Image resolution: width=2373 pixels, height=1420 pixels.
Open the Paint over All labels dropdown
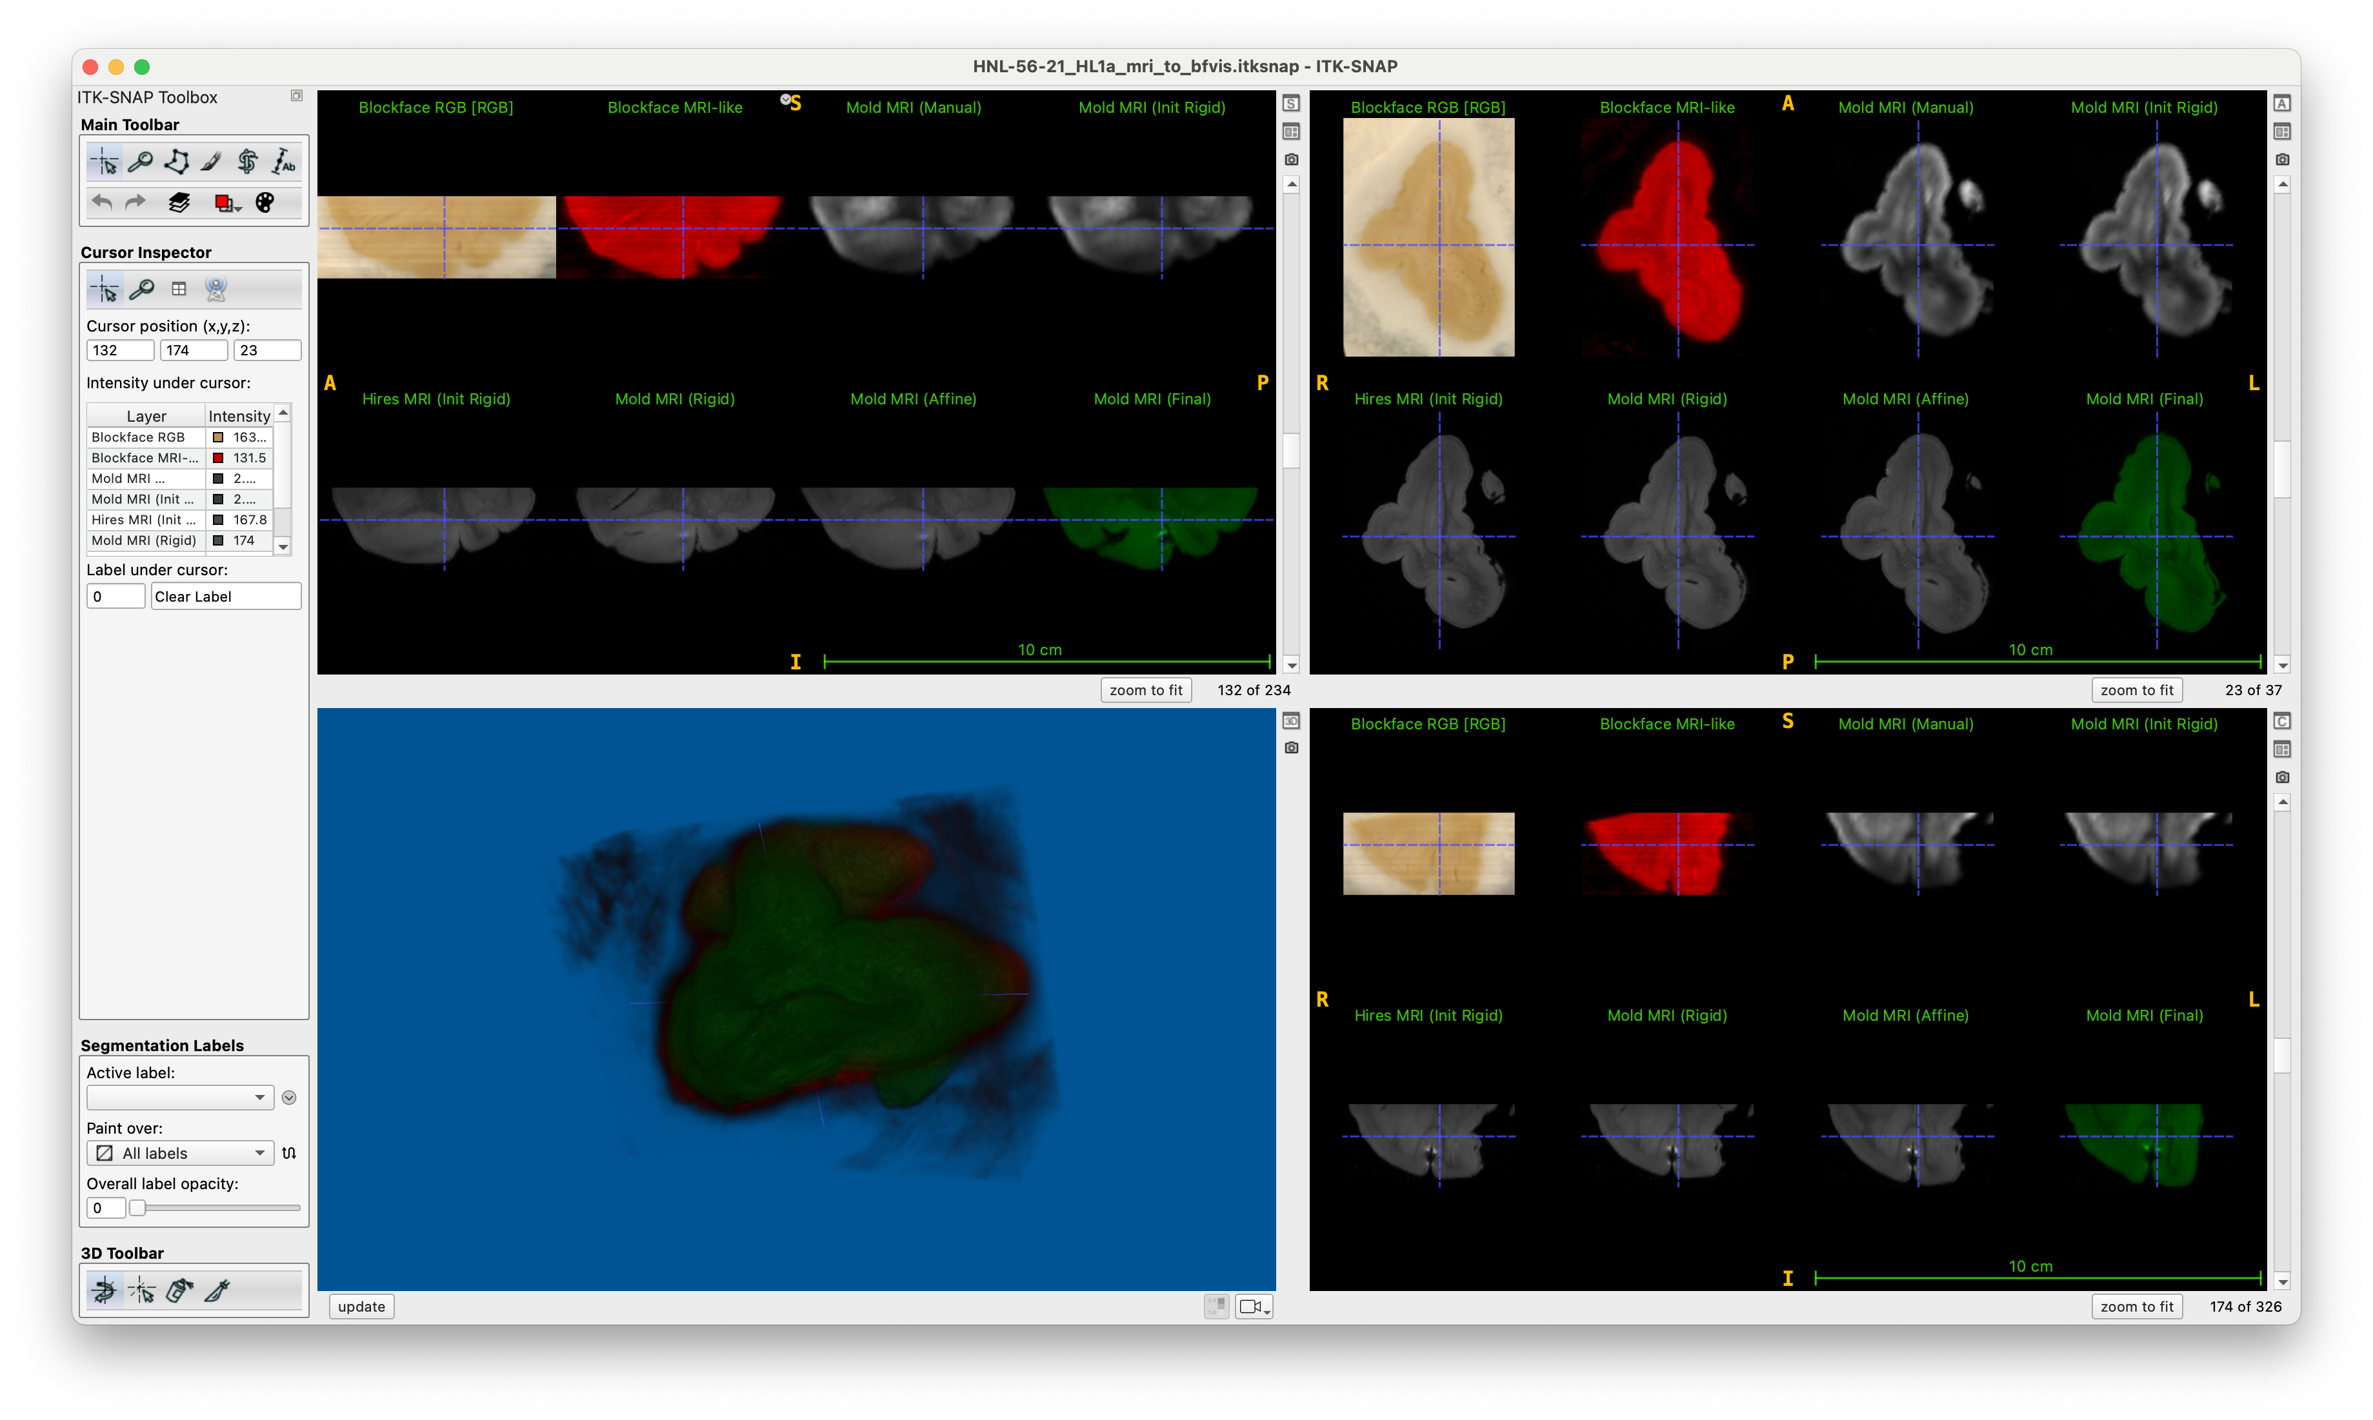pos(180,1154)
